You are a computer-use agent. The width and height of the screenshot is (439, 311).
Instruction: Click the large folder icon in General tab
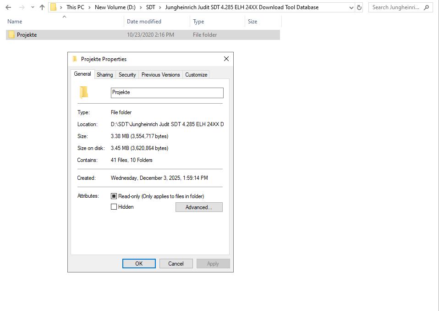84,93
